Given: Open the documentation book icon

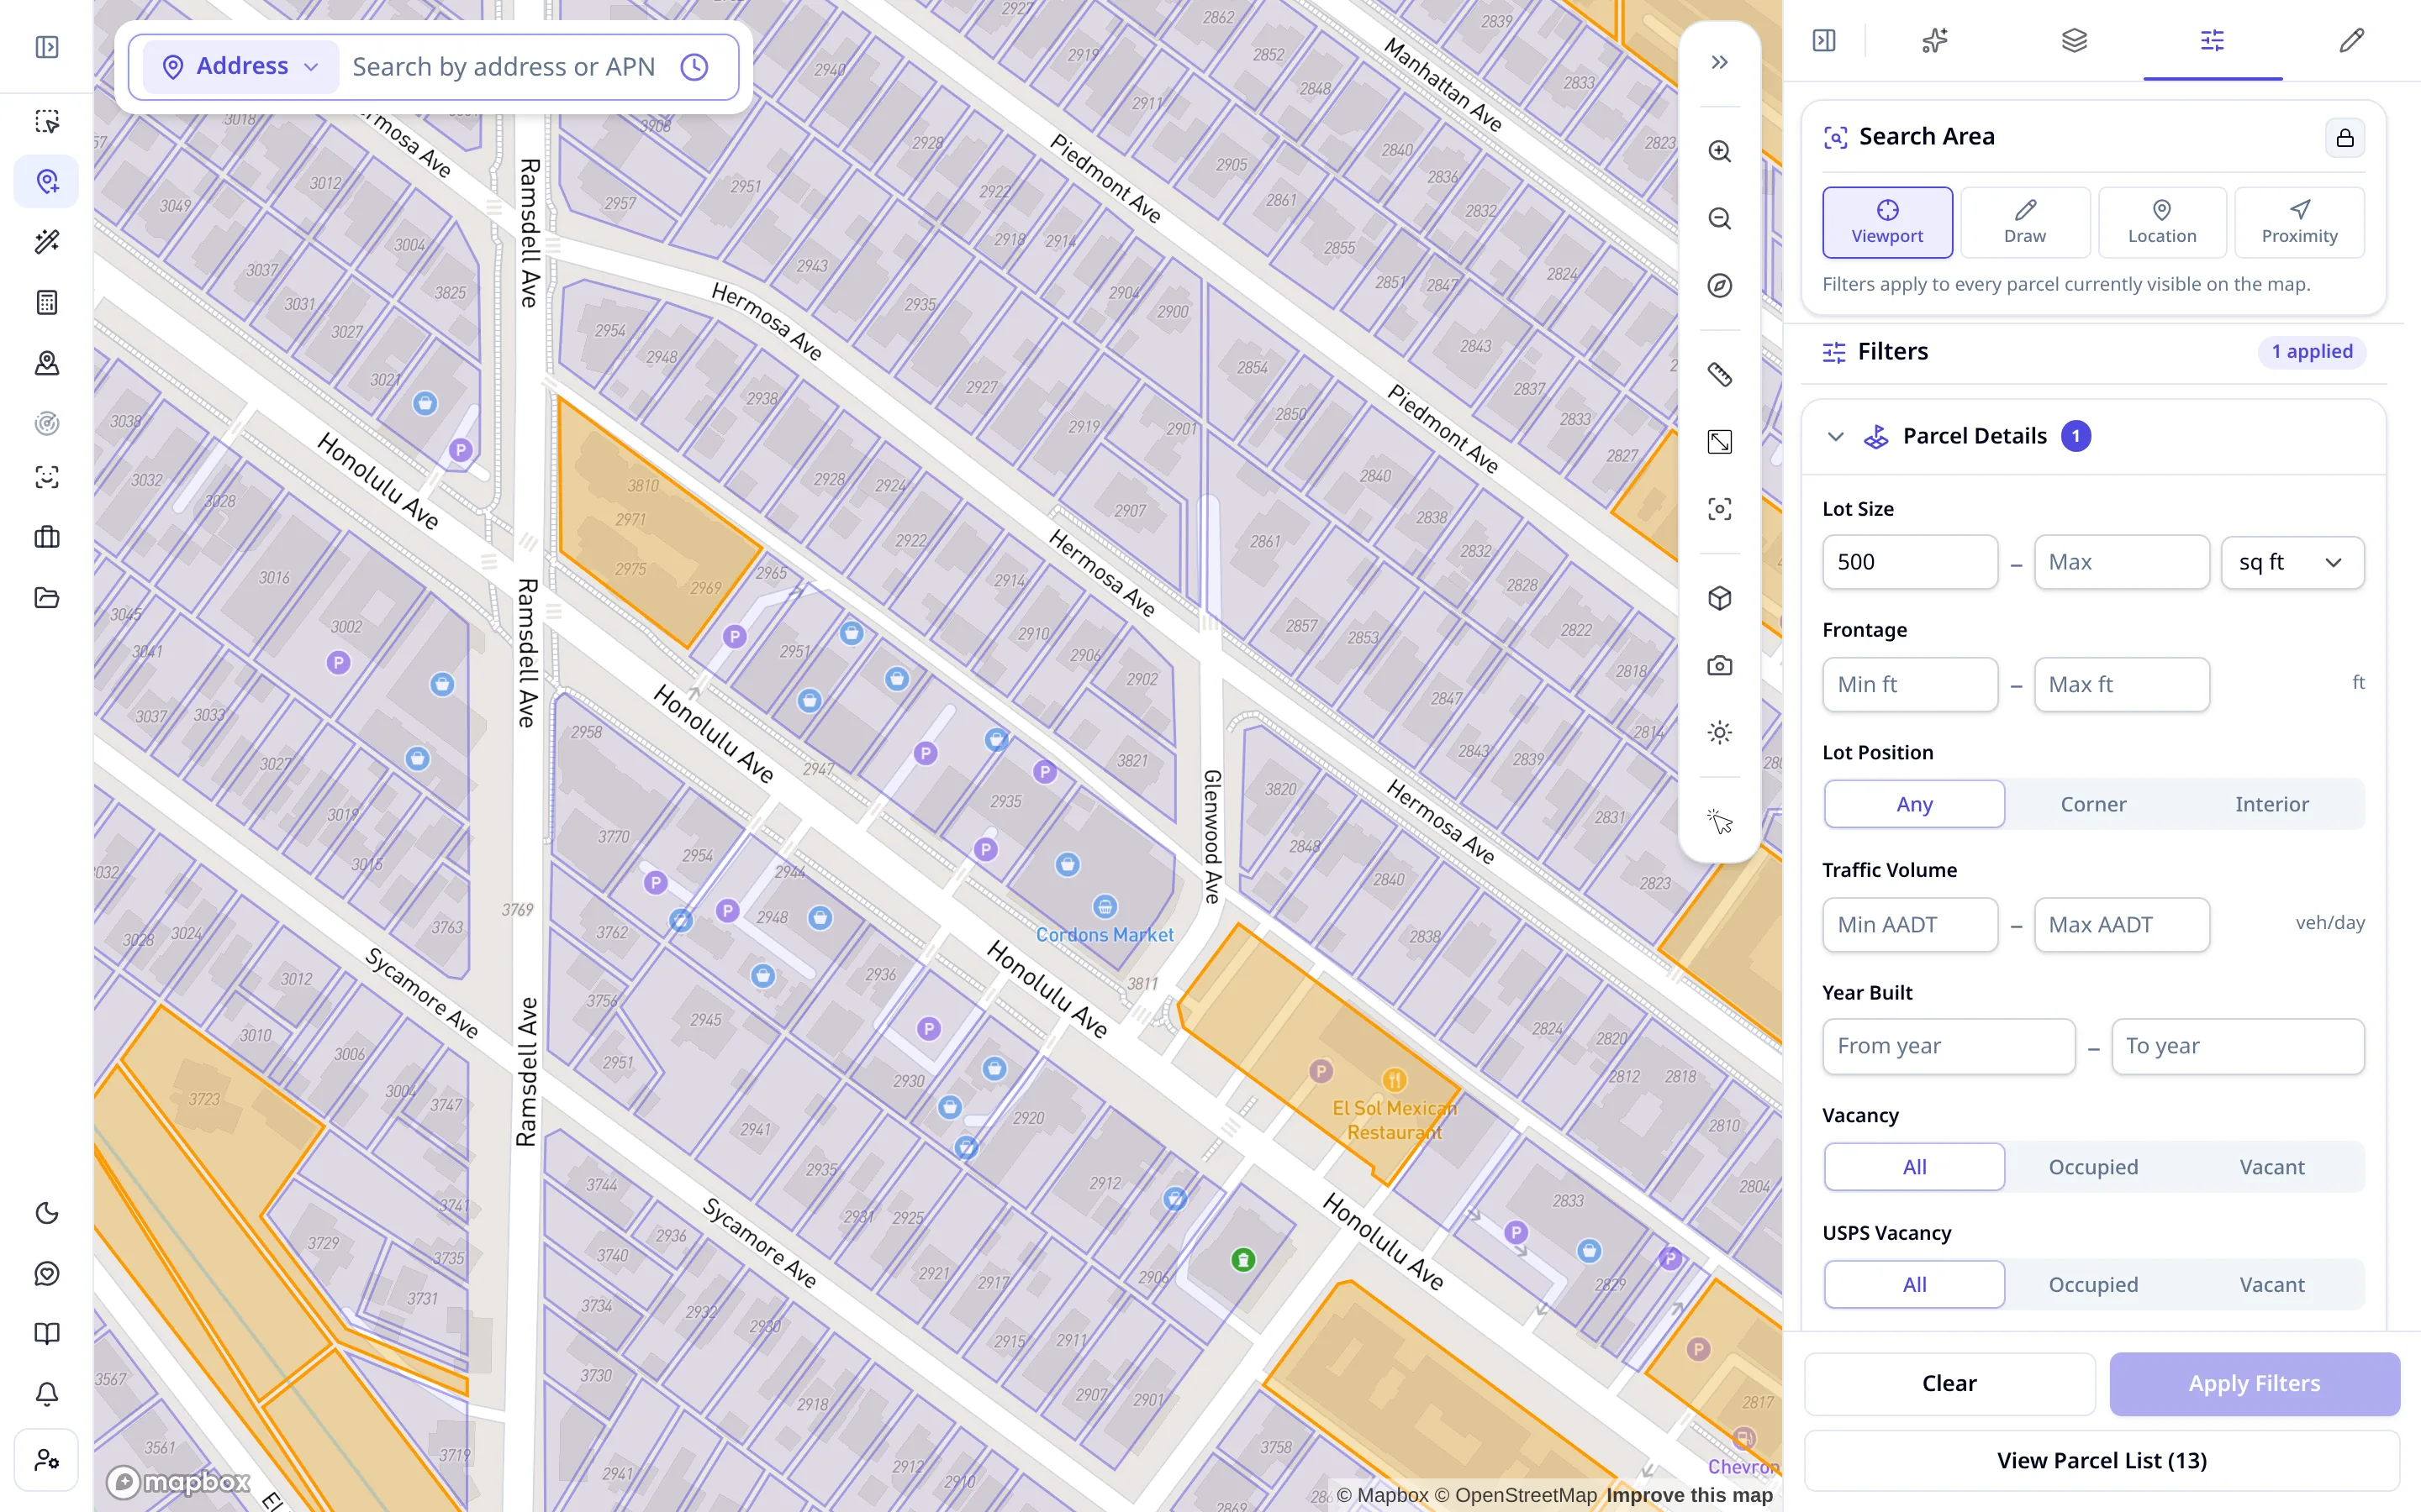Looking at the screenshot, I should (x=47, y=1333).
